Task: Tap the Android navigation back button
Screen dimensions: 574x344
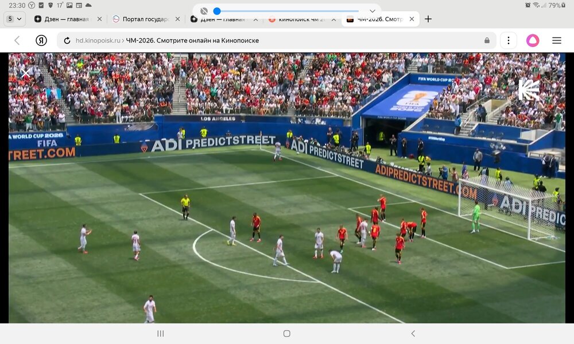Action: pyautogui.click(x=413, y=334)
